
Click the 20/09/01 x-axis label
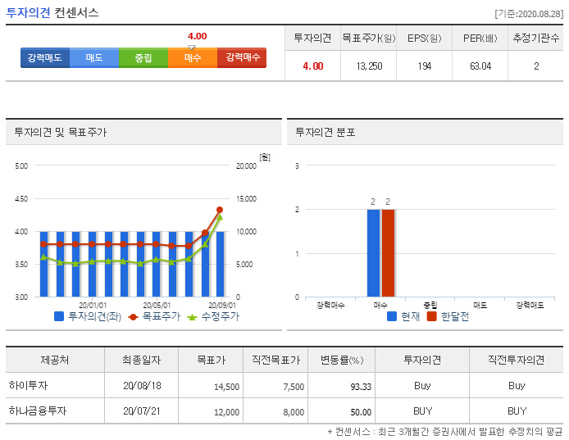click(x=222, y=306)
